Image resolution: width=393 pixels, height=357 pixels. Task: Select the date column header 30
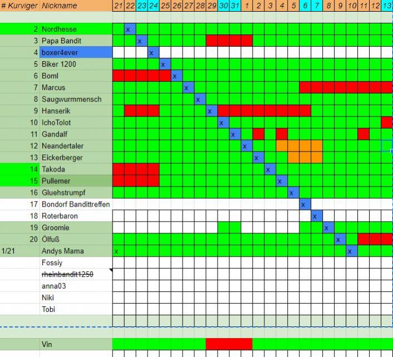(x=223, y=6)
